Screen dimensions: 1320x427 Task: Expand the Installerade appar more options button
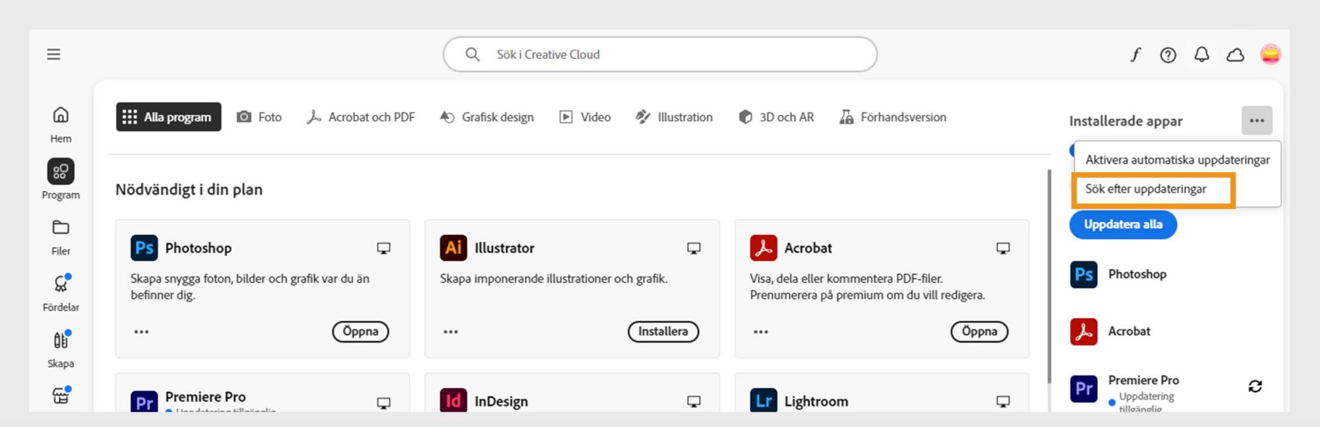tap(1257, 120)
